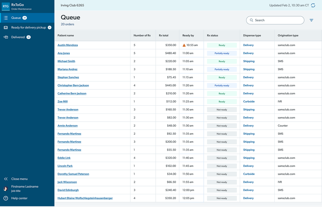Click 20 orders count text
The width and height of the screenshot is (322, 209).
coord(67,24)
